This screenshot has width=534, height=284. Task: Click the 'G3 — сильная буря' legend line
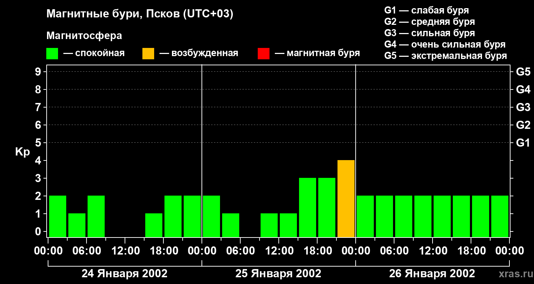point(429,33)
